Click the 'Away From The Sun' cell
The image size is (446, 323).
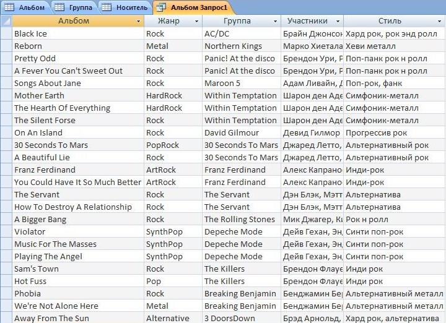pos(78,318)
